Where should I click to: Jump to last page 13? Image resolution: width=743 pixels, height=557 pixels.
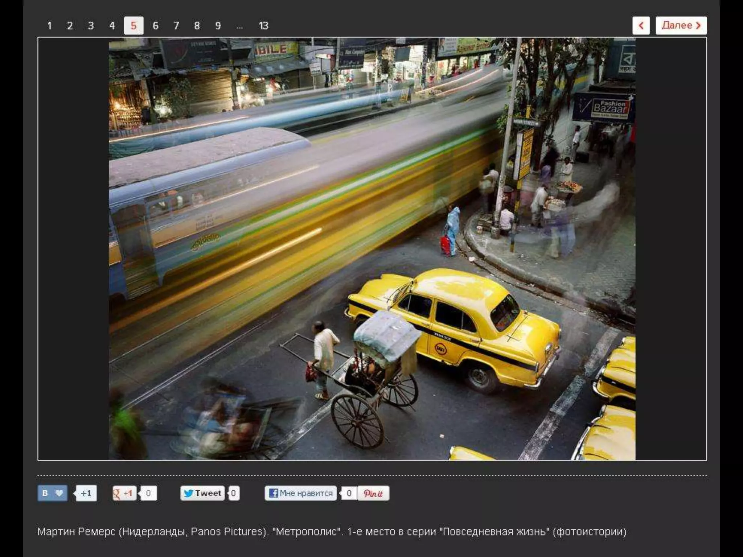(x=263, y=26)
